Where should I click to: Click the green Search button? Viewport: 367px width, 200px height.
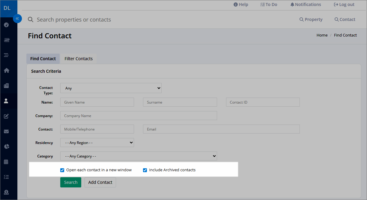[71, 182]
